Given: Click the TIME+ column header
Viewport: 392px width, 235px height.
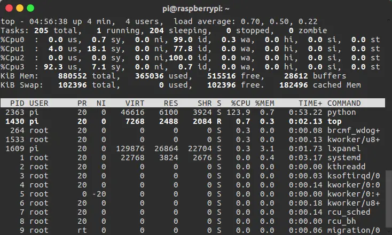Looking at the screenshot, I should tap(310, 103).
